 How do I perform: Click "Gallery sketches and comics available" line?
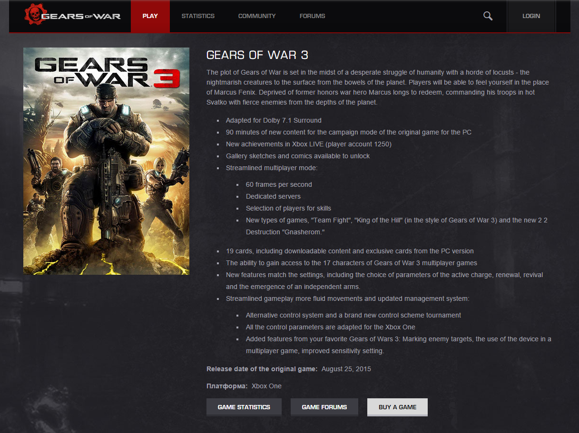click(298, 156)
